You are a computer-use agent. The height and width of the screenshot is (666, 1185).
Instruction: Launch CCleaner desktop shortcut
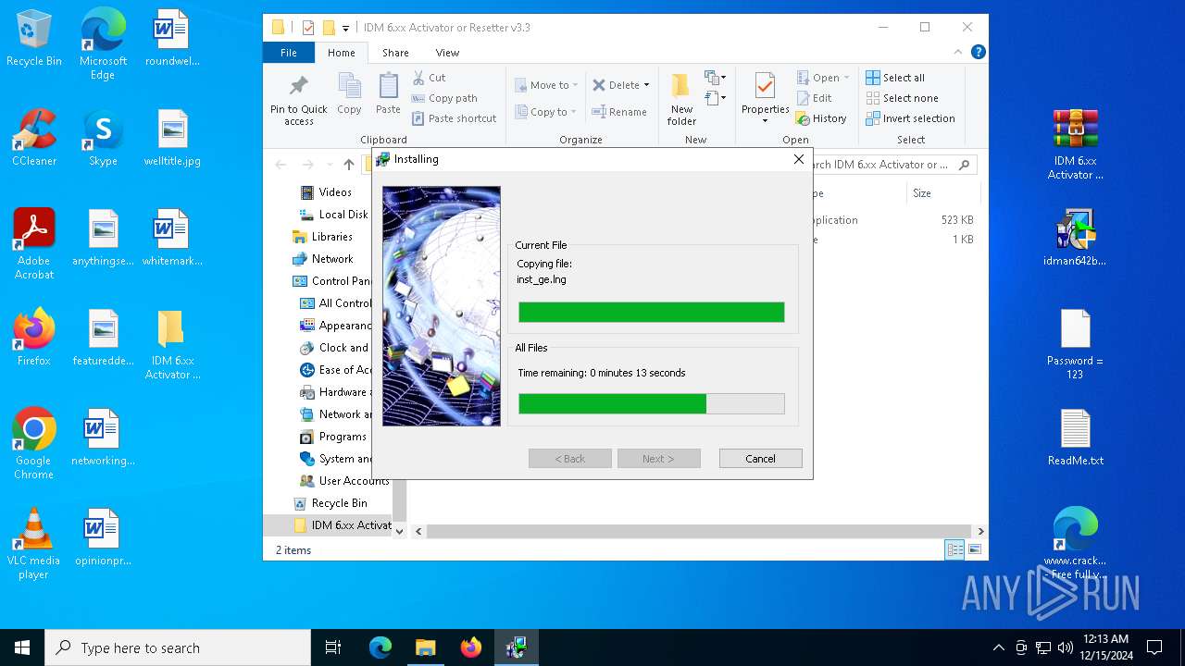pos(34,139)
